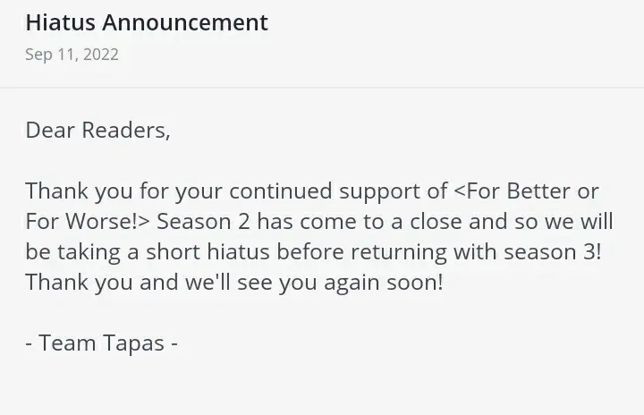Click the we'll see you again soon text

(314, 283)
